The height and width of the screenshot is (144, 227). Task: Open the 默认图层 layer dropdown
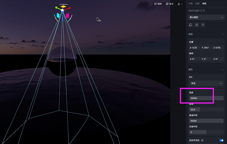[x=206, y=17]
